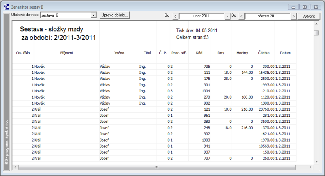Go to next month in Od field
Image resolution: width=325 pixels, height=176 pixels.
point(227,16)
